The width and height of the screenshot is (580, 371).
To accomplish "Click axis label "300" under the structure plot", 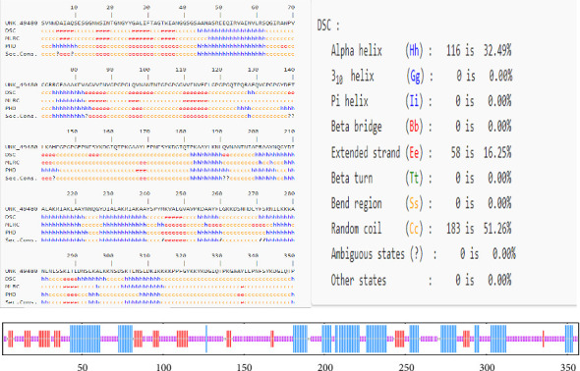I will pyautogui.click(x=487, y=366).
